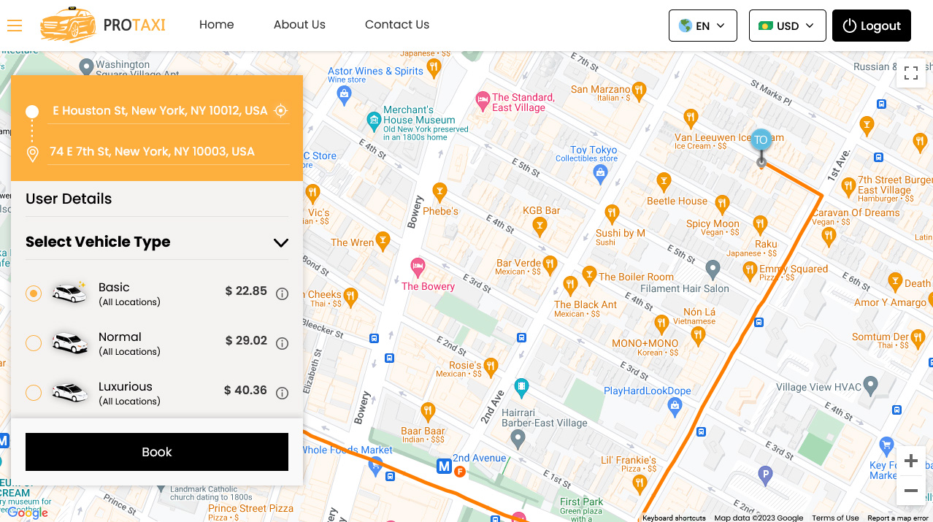Click The Boiler Room bar marker

pyautogui.click(x=589, y=275)
